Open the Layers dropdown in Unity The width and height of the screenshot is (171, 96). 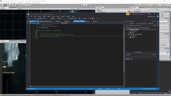click(x=158, y=5)
